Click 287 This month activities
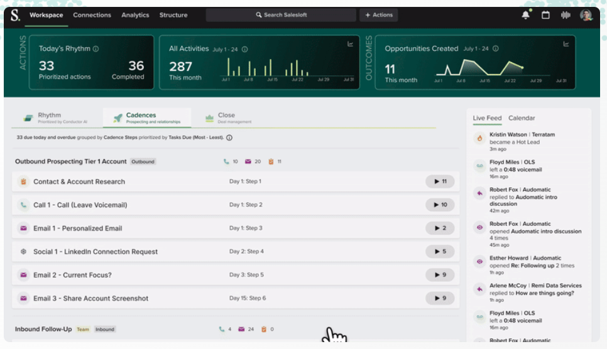 (185, 71)
